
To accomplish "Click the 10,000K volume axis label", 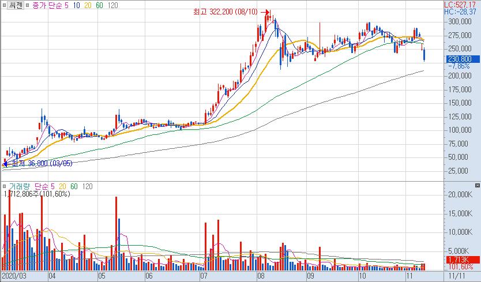I will [460, 232].
